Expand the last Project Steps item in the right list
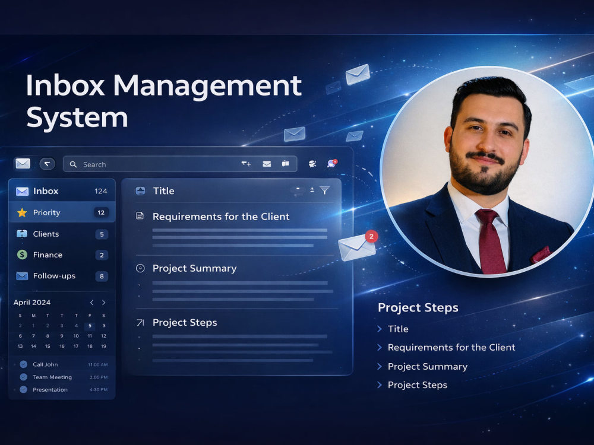The image size is (594, 445). 412,385
